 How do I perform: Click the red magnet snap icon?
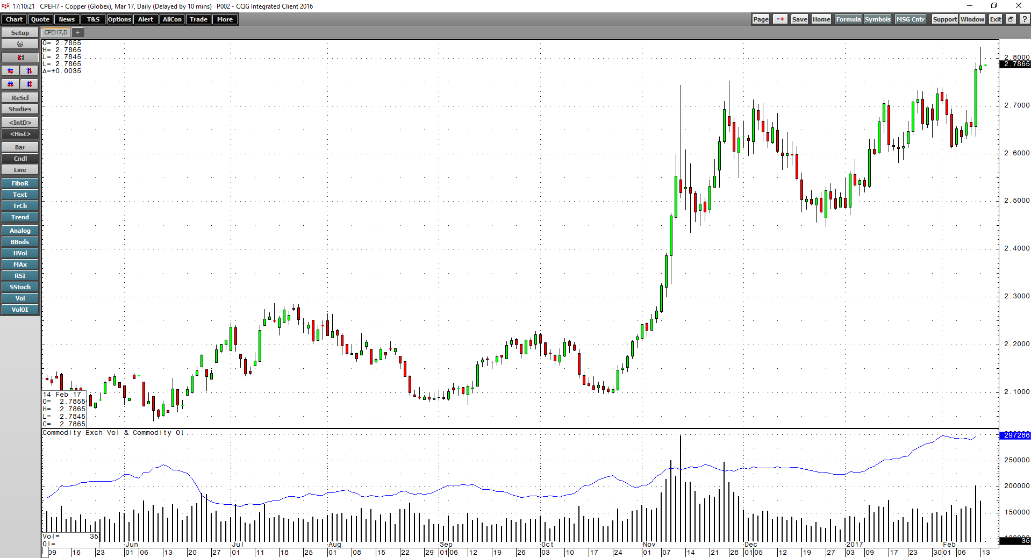20,58
